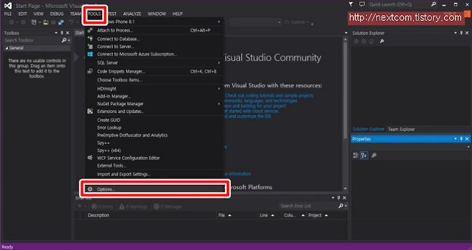
Task: Click the Visual Studio logo icon
Action: [8, 6]
